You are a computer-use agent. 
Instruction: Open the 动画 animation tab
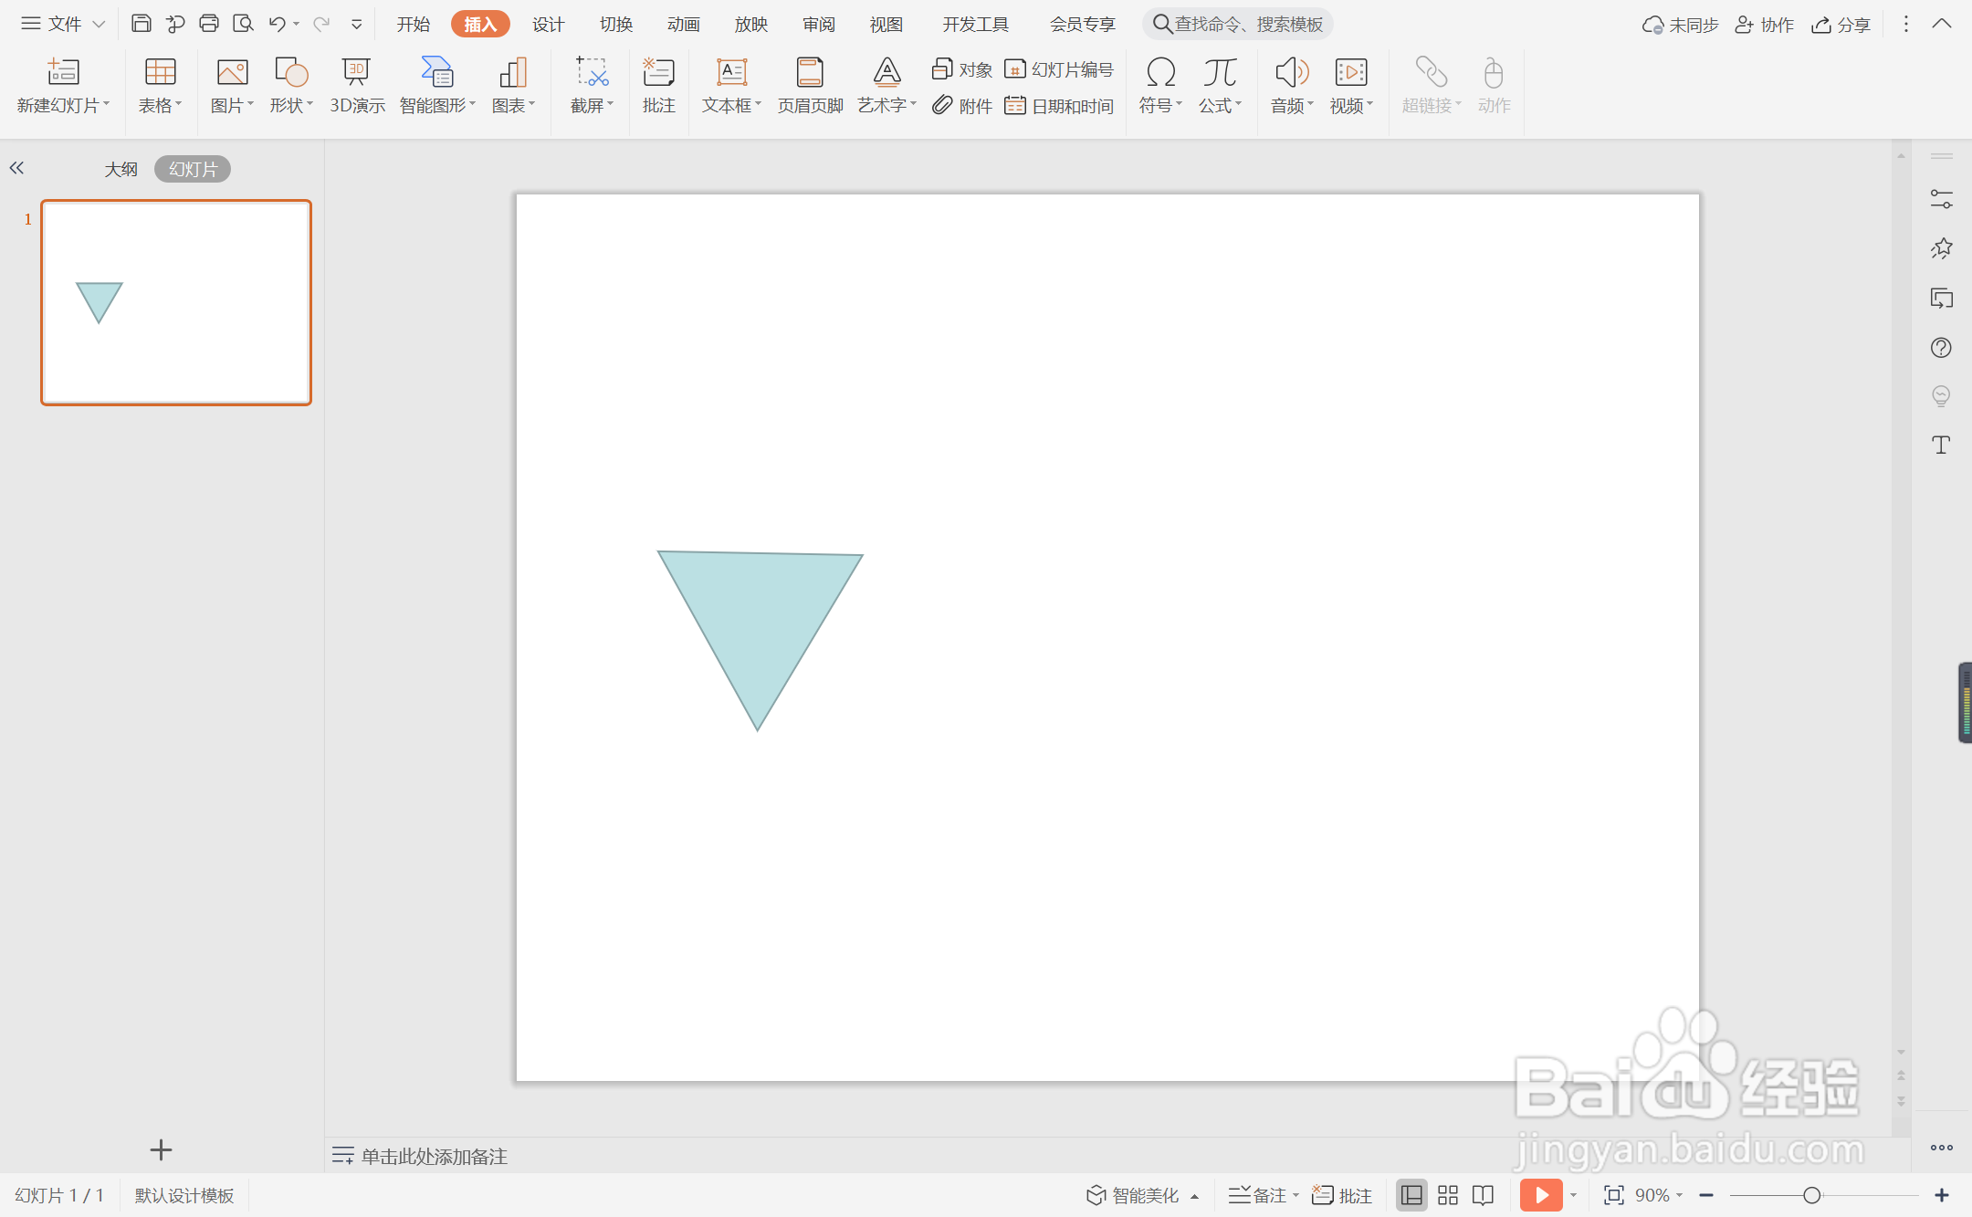(x=683, y=25)
